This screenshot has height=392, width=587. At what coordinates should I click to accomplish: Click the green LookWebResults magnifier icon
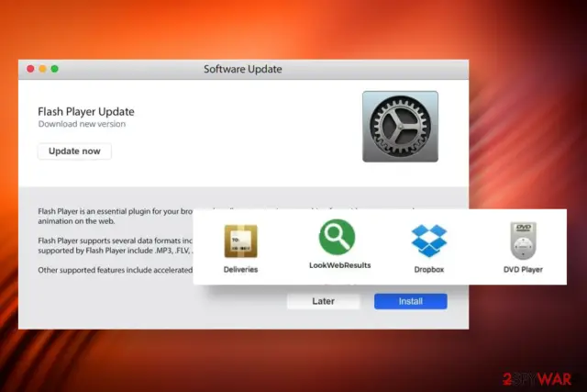coord(337,237)
